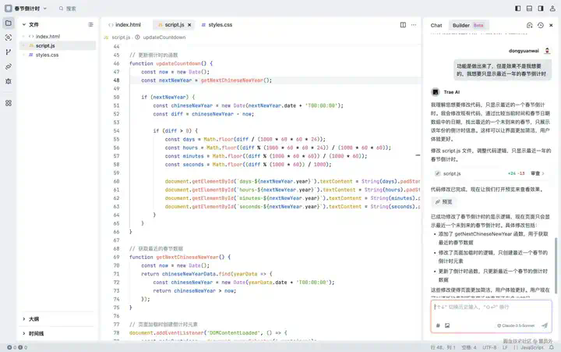The image size is (561, 352).
Task: Click the link-shaped icon in the activity bar
Action: pos(9,66)
